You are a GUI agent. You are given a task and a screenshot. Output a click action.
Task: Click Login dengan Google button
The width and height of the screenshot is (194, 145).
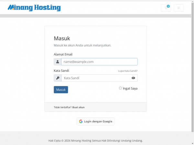[x=96, y=121]
